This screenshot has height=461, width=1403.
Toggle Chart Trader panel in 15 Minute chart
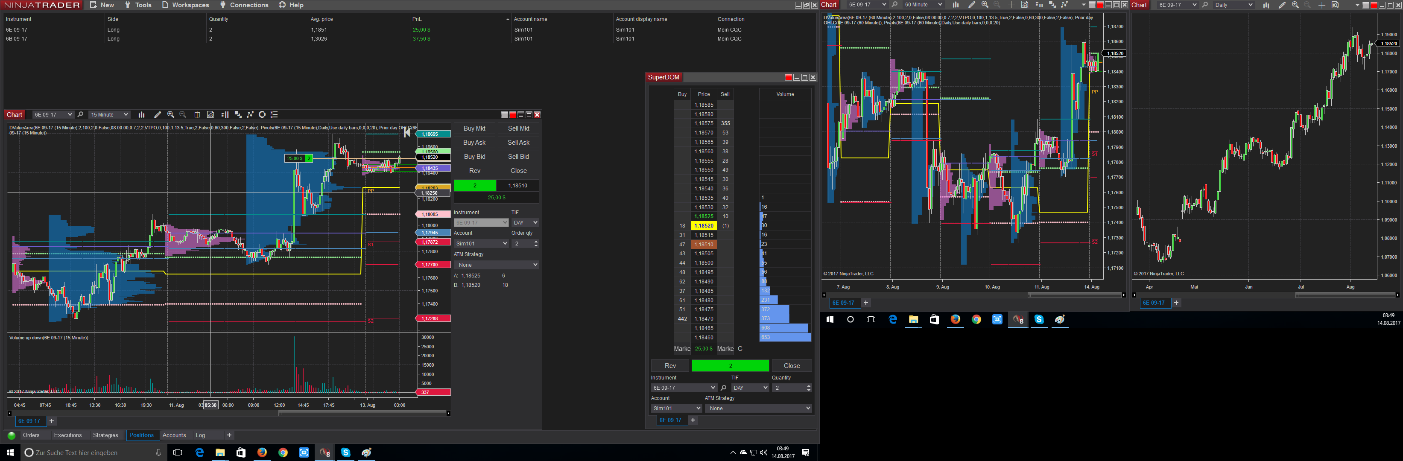pos(225,115)
